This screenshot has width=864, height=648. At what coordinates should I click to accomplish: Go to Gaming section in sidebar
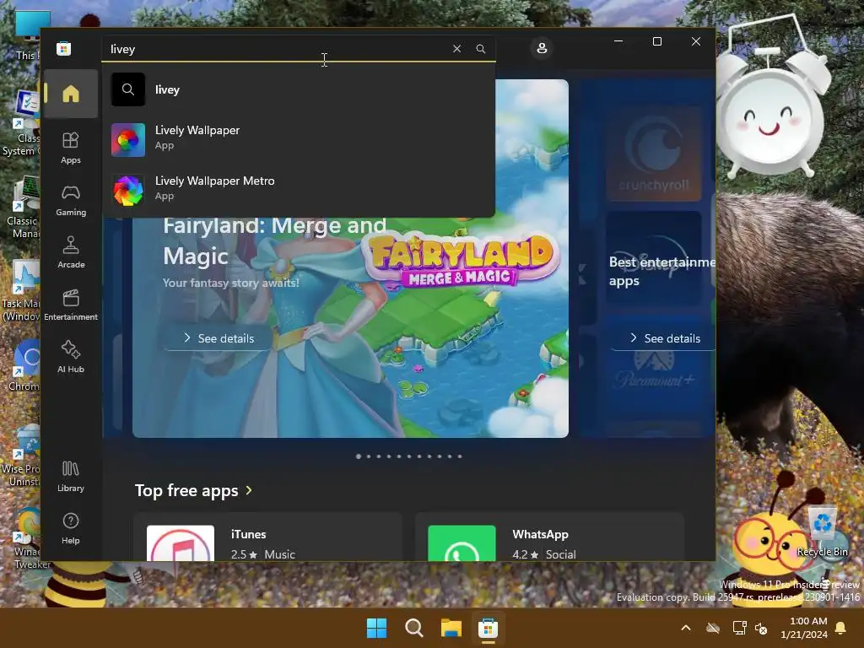(71, 200)
